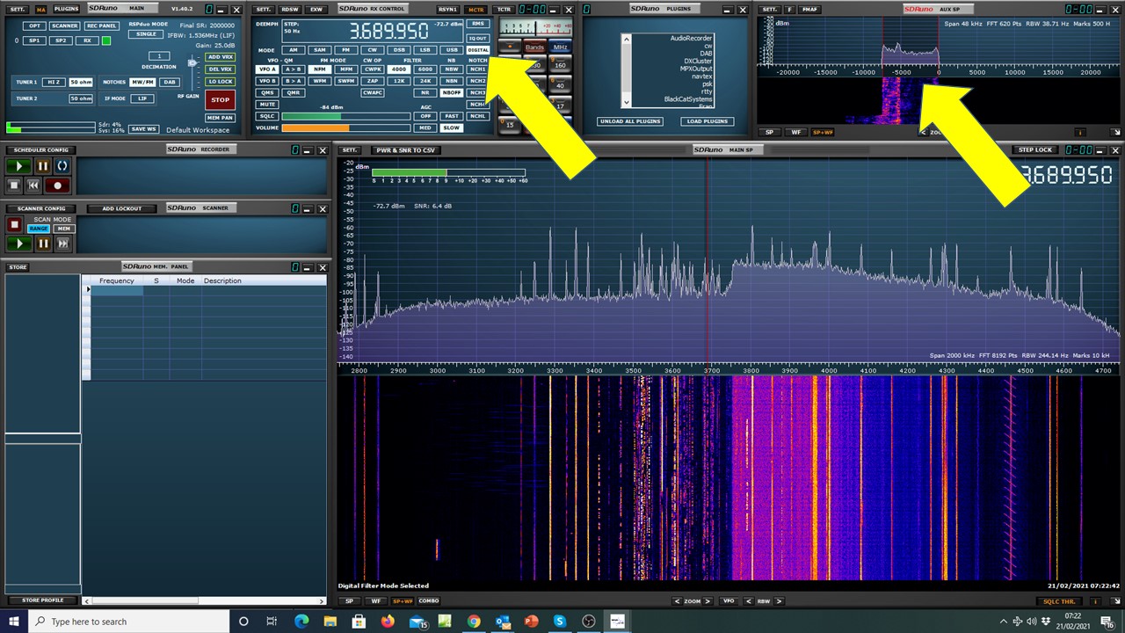Click the decimation value box
The width and height of the screenshot is (1125, 633).
159,55
